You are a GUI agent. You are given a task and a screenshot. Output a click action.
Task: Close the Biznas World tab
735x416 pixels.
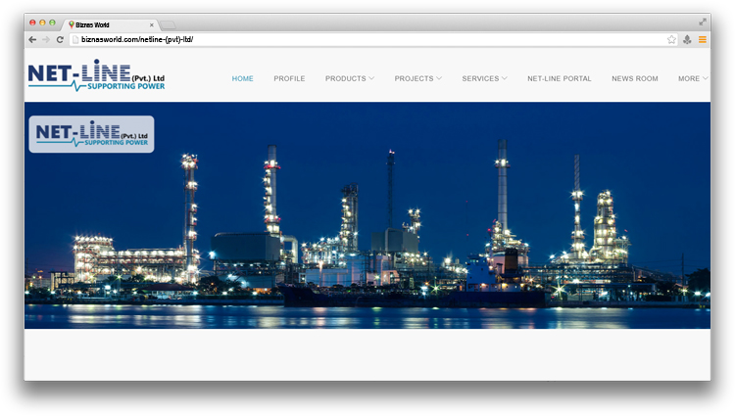coord(151,24)
